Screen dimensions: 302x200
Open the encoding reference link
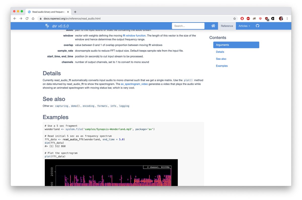pos(88,106)
